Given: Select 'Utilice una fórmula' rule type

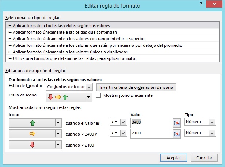Looking at the screenshot, I should point(75,58).
